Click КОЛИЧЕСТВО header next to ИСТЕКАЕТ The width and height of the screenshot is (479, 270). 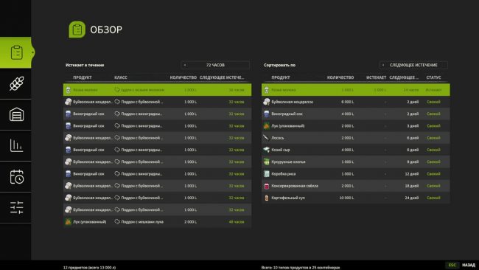(x=340, y=77)
